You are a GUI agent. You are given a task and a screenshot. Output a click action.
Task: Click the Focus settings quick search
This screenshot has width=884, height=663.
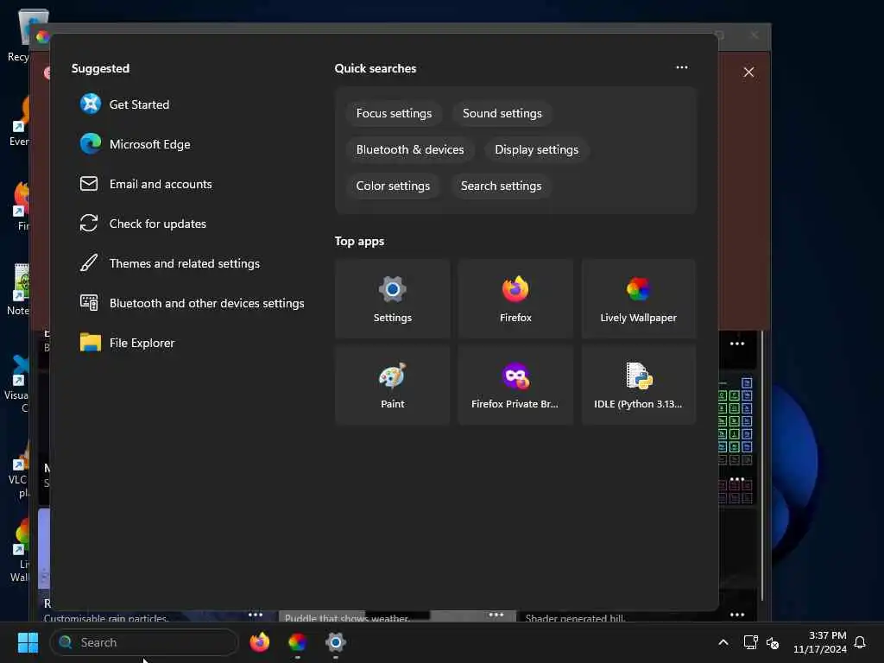394,113
